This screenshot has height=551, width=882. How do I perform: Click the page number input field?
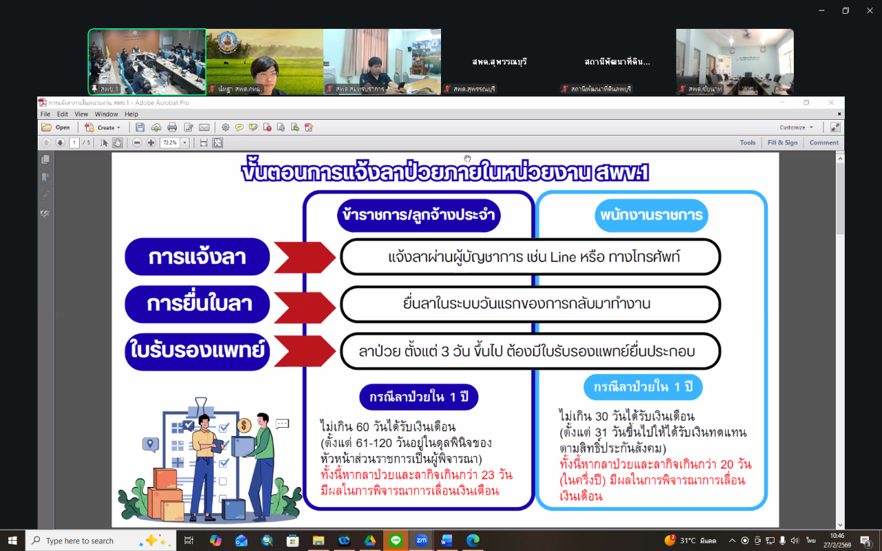pyautogui.click(x=76, y=143)
